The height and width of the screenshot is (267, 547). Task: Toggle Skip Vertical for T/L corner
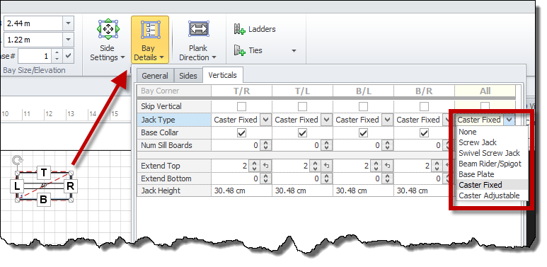pyautogui.click(x=302, y=106)
